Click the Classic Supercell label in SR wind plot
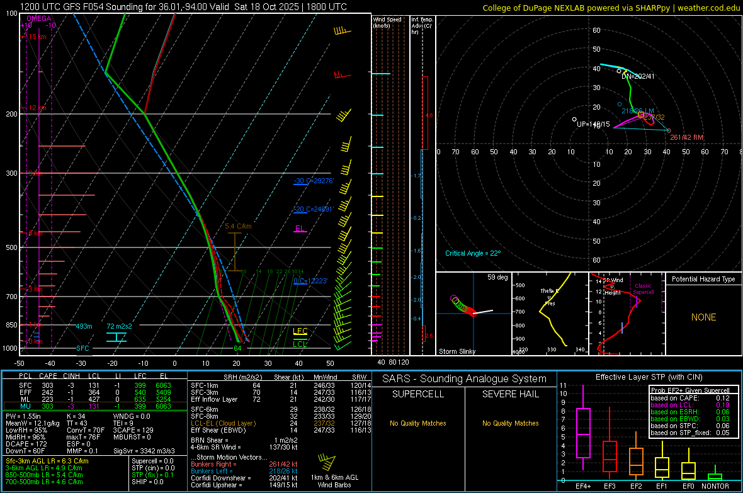Image resolution: width=743 pixels, height=493 pixels. pyautogui.click(x=643, y=289)
